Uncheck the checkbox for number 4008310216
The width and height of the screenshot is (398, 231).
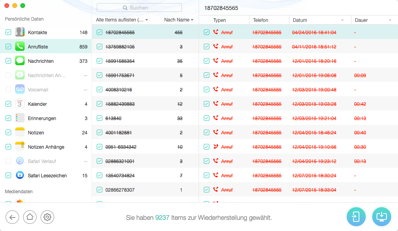(99, 89)
